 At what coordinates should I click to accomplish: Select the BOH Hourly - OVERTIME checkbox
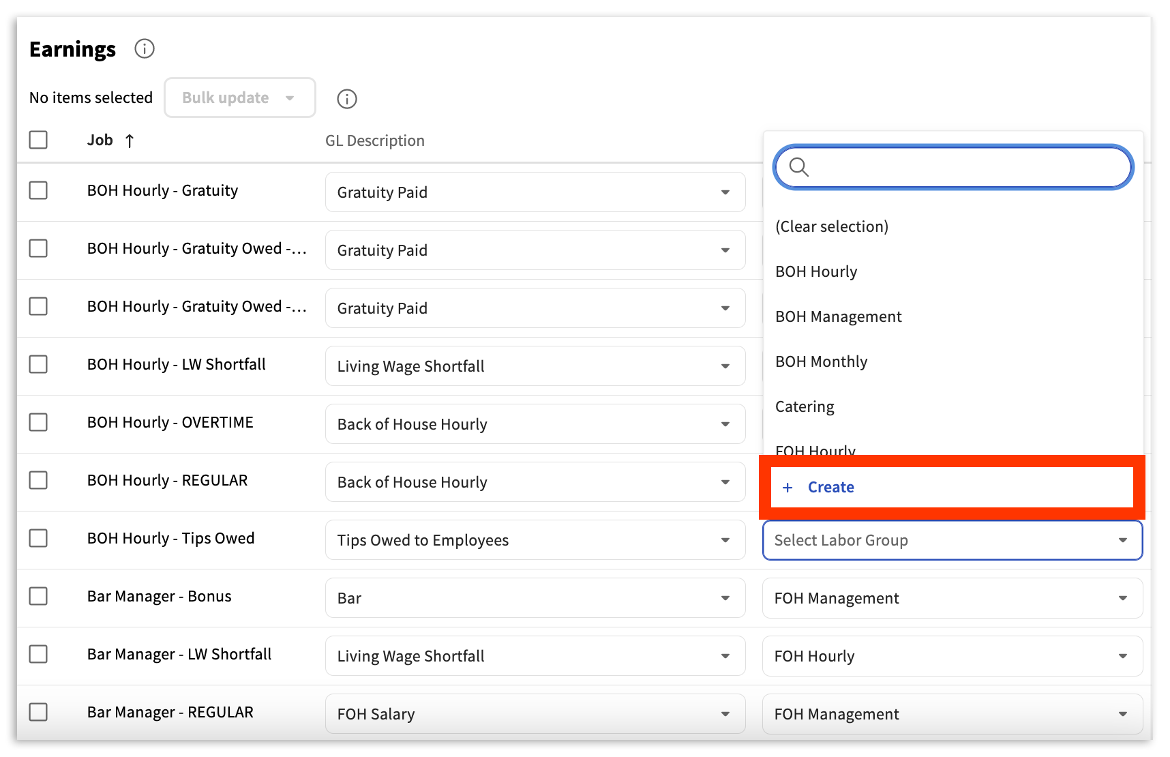[x=38, y=422]
